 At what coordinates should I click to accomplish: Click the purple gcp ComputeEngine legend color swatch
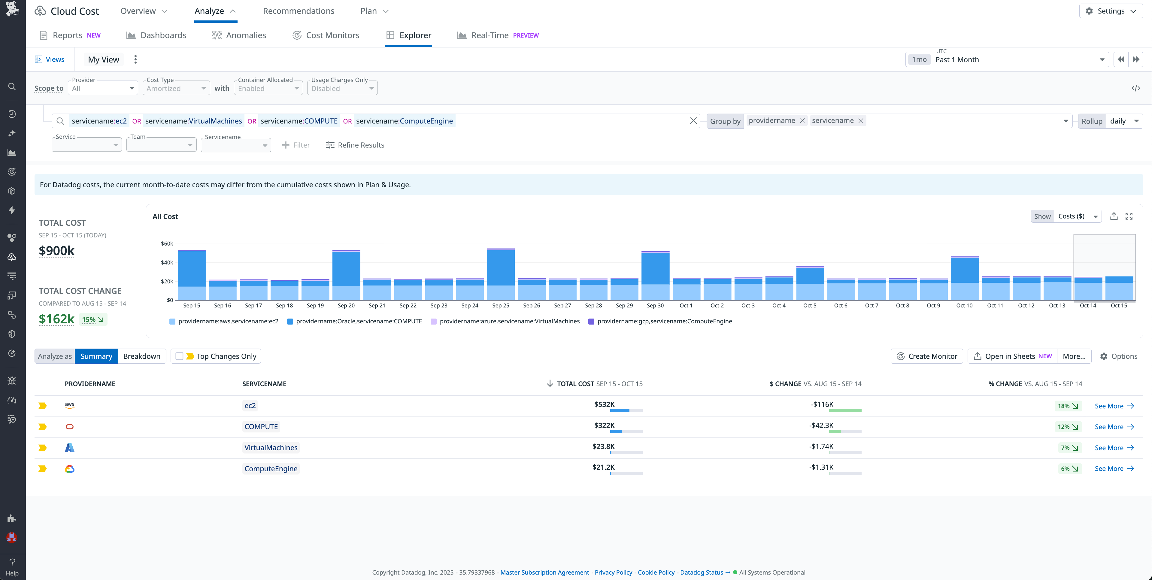pyautogui.click(x=591, y=321)
